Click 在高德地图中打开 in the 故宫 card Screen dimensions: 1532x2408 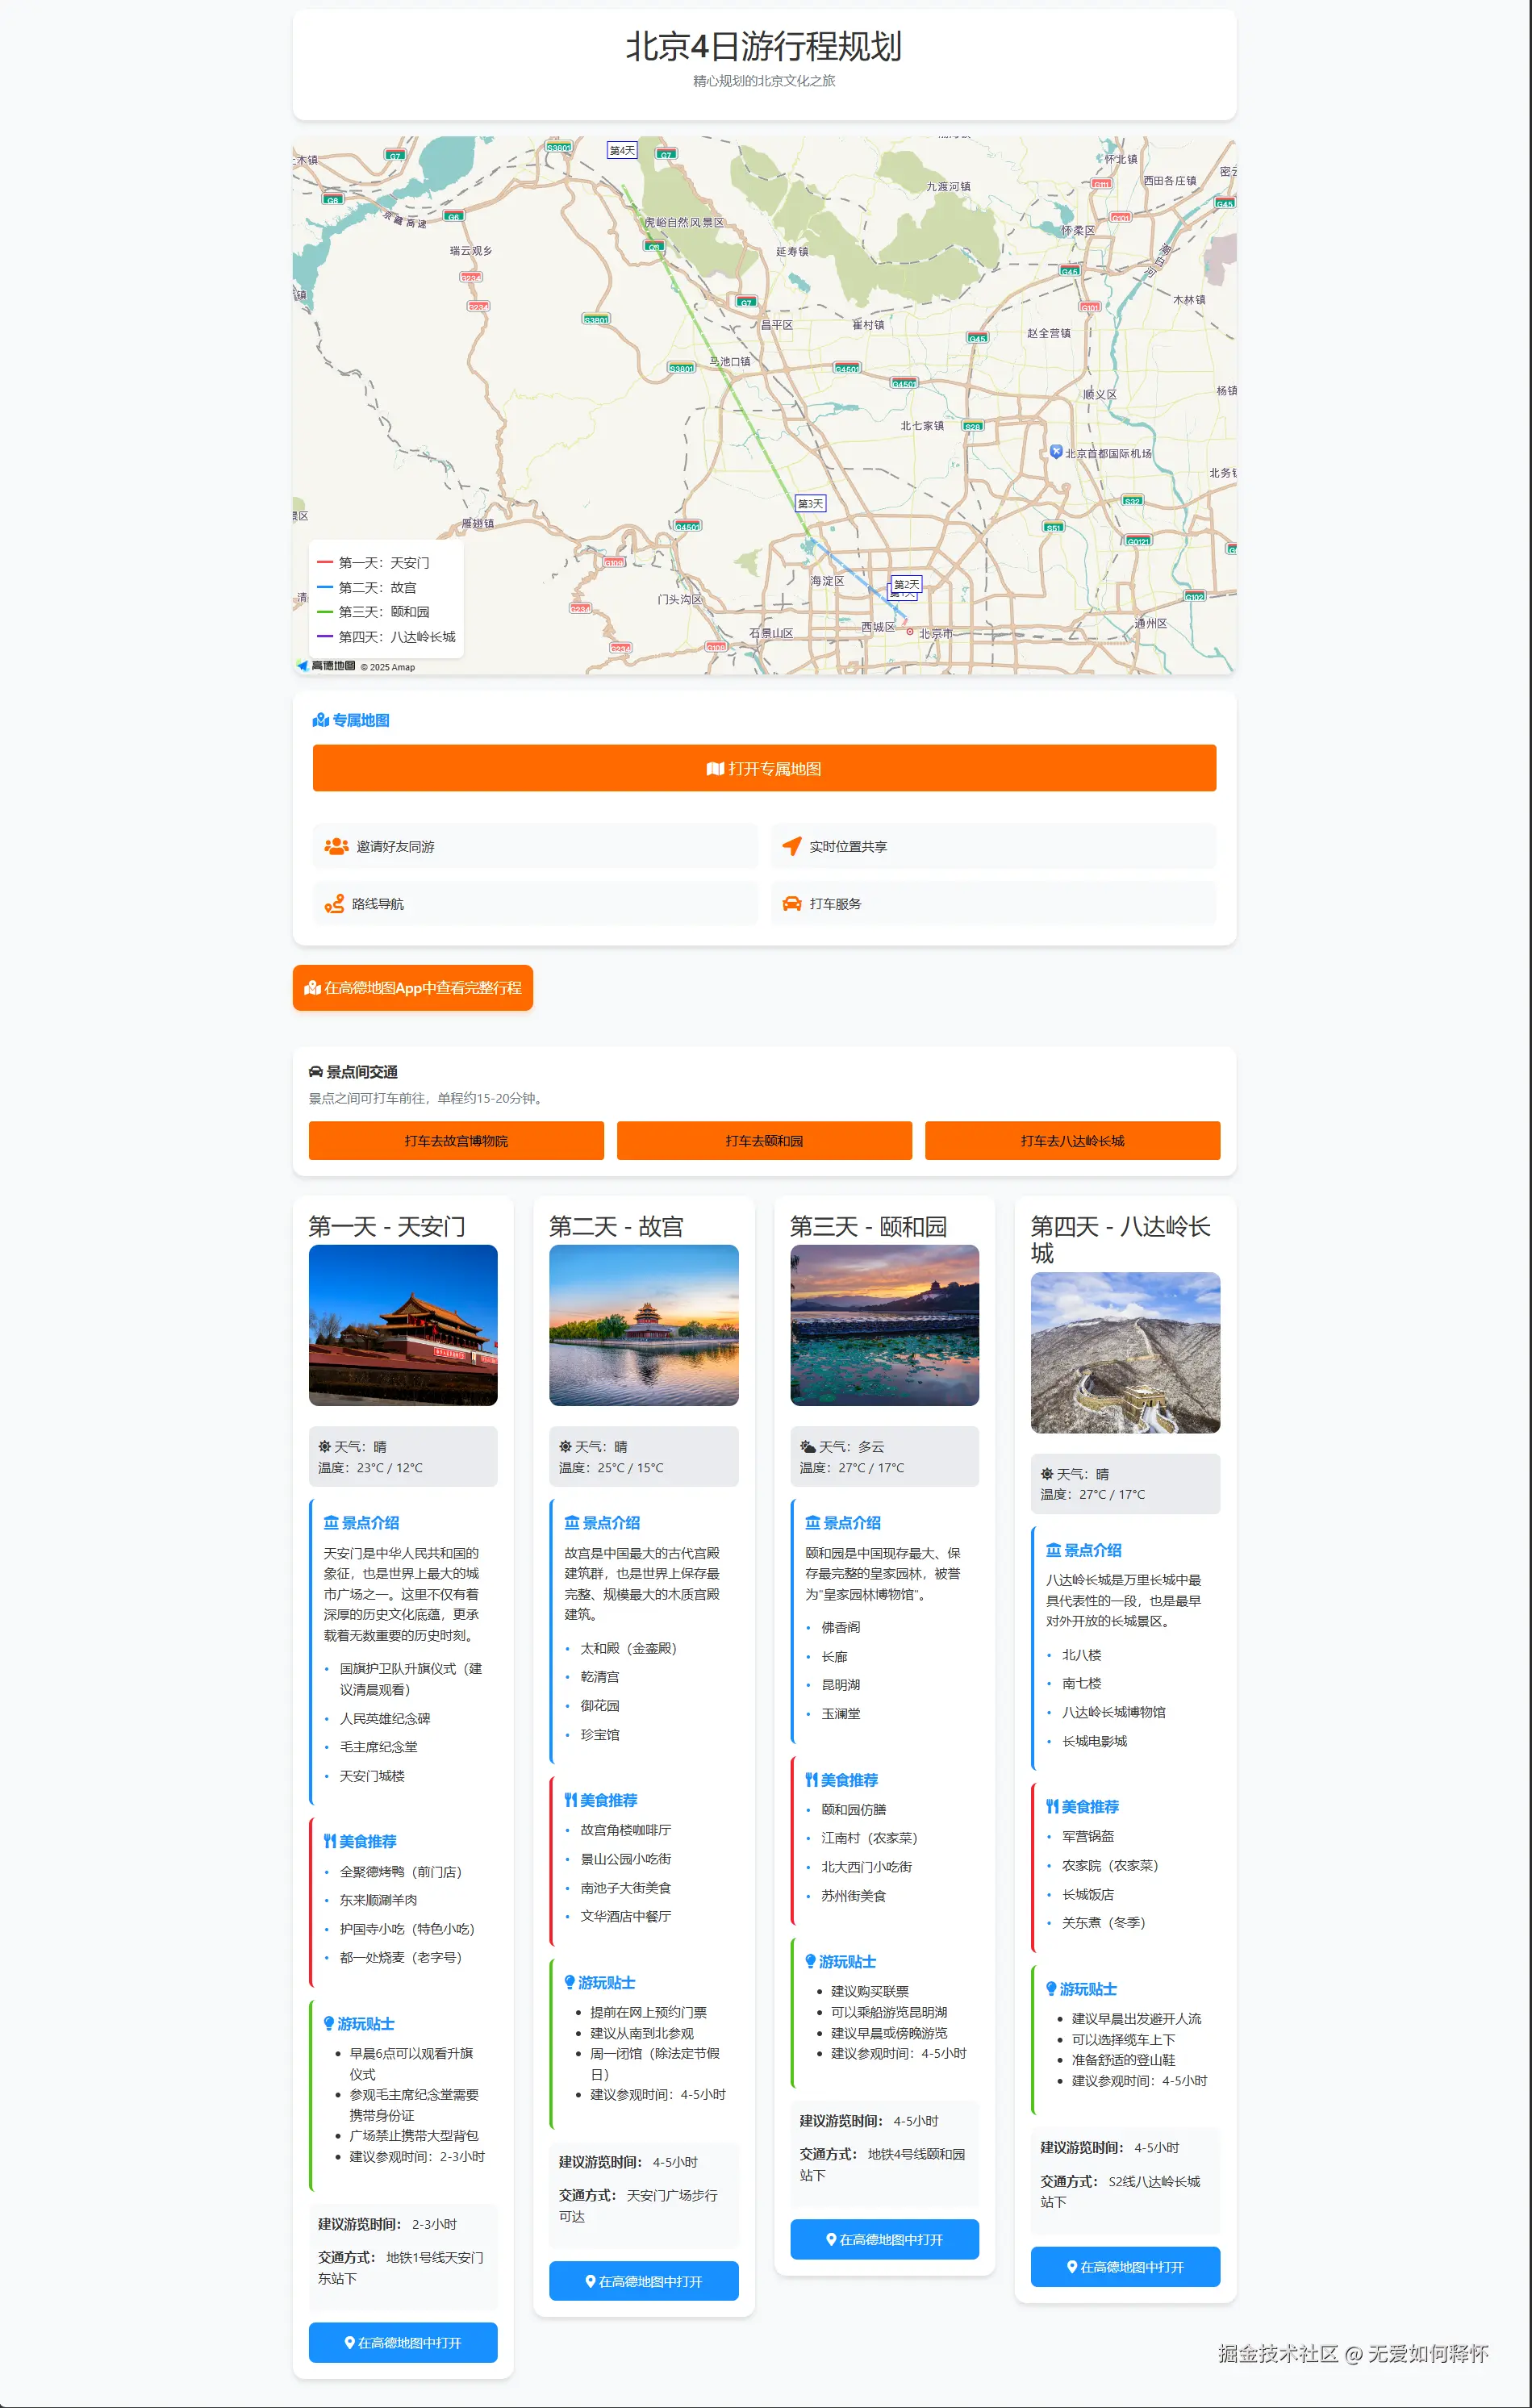tap(644, 2281)
